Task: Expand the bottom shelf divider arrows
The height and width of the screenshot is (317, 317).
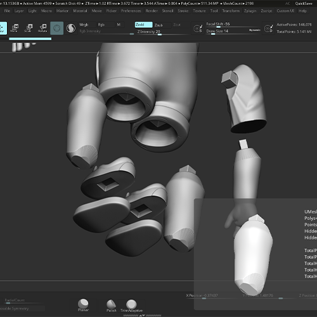Action: pyautogui.click(x=142, y=315)
